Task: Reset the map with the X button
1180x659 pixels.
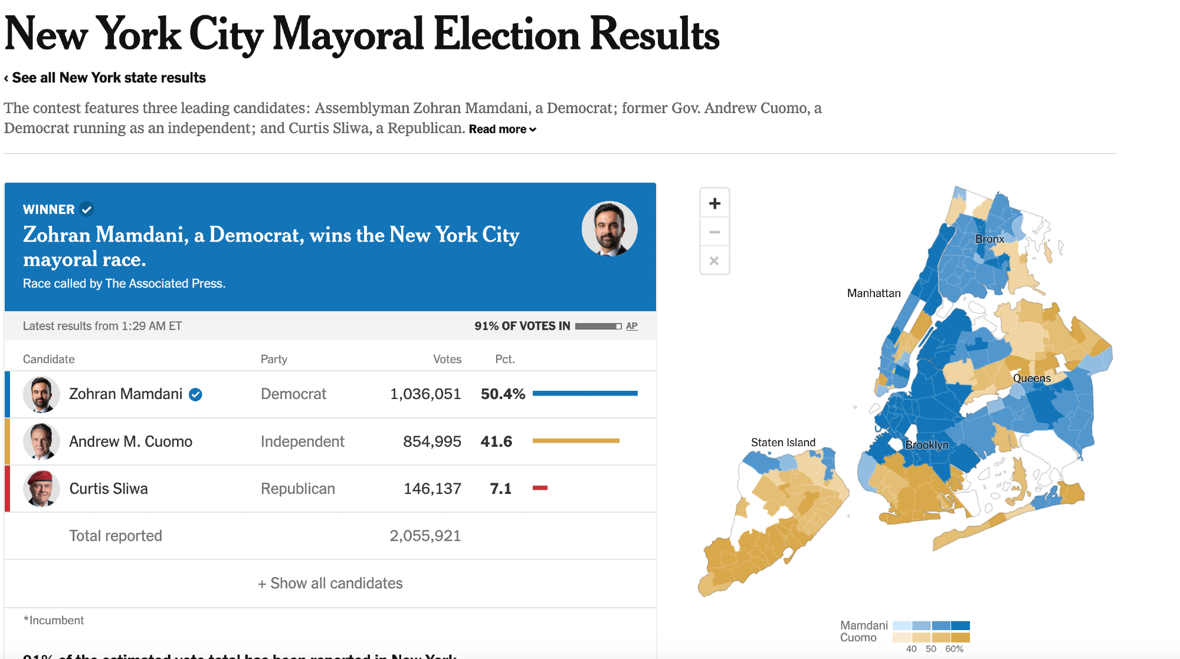Action: pos(714,261)
